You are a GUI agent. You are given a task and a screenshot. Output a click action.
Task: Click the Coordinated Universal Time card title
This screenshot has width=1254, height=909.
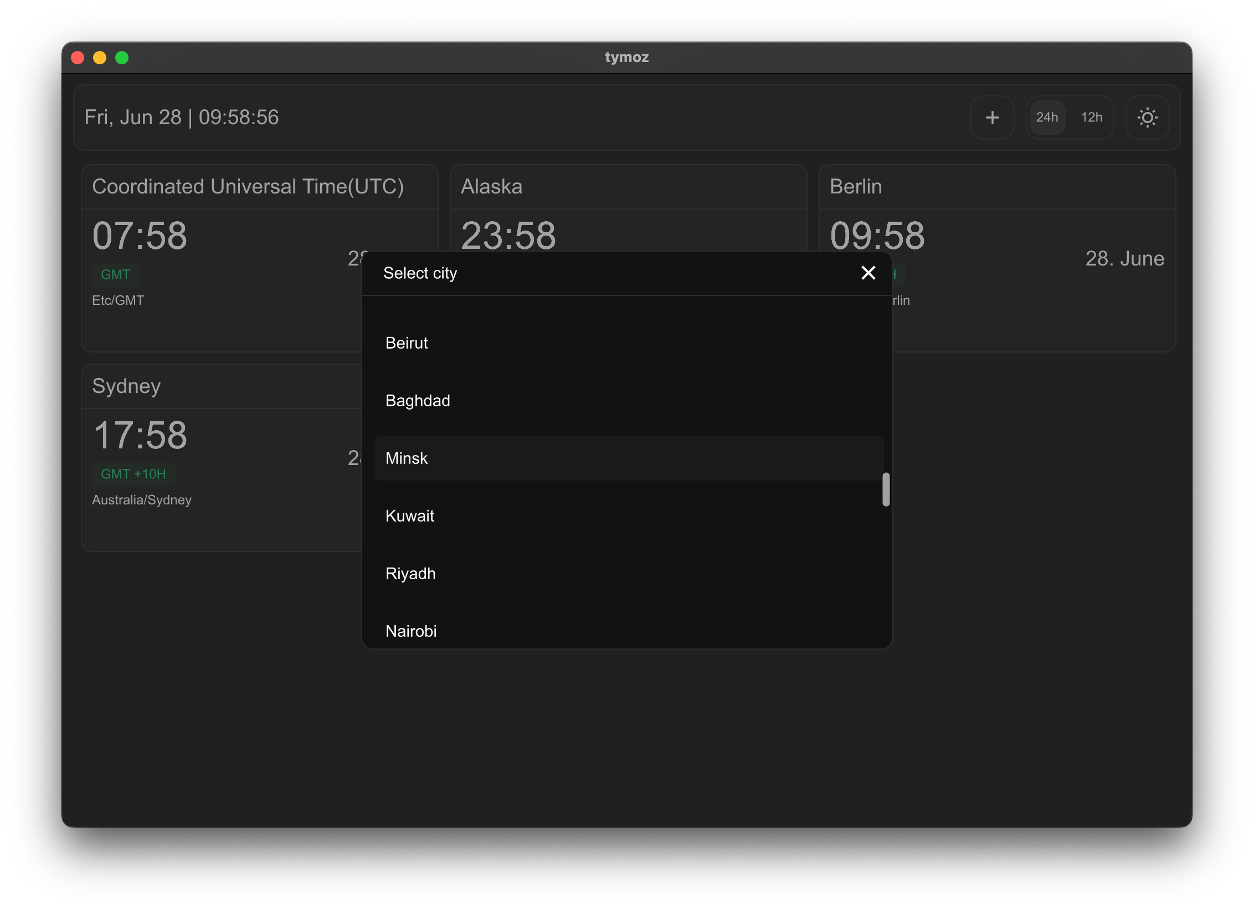tap(248, 187)
